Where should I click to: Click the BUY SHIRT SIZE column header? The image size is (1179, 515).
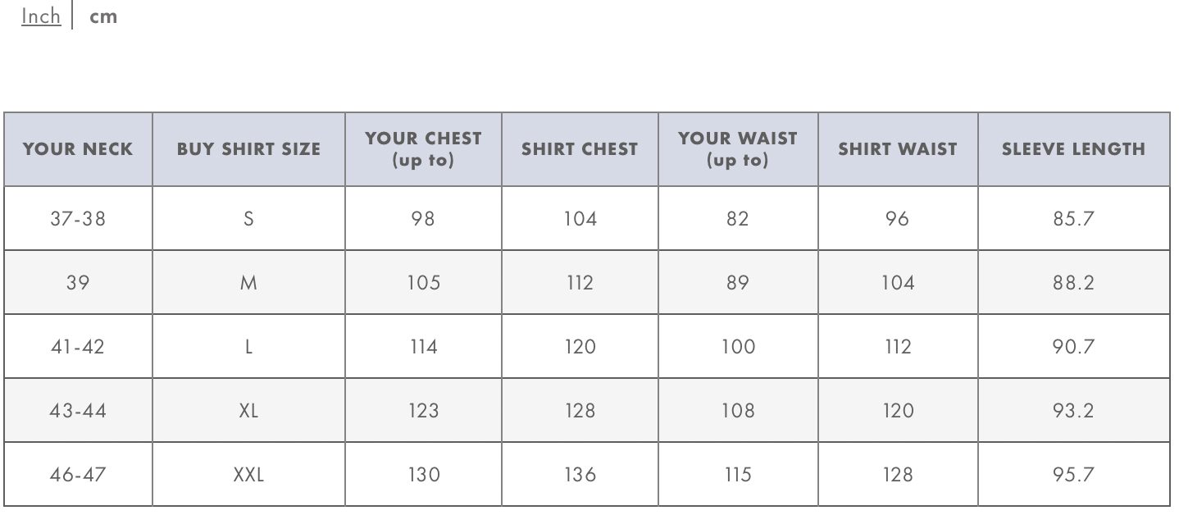248,149
